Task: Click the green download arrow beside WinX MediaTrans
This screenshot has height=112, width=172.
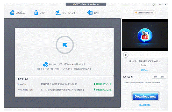Action: click(94, 89)
